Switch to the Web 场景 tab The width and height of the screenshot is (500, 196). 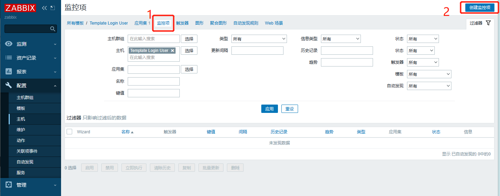[x=274, y=23]
